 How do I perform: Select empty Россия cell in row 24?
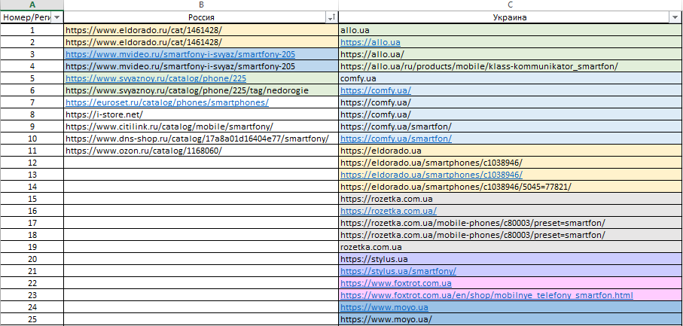pyautogui.click(x=201, y=307)
